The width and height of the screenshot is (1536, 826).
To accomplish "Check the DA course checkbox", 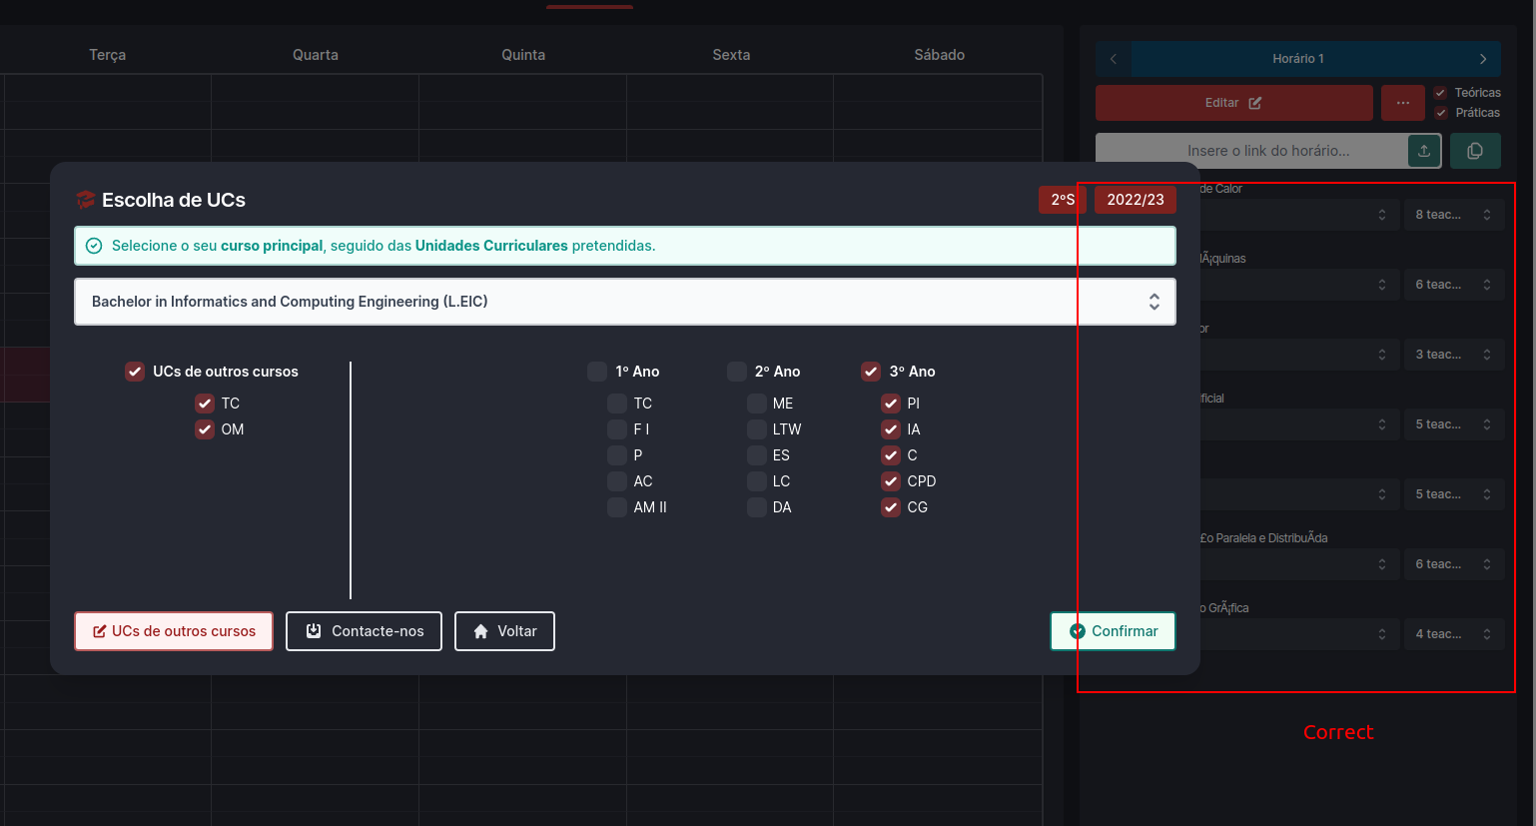I will [x=757, y=507].
